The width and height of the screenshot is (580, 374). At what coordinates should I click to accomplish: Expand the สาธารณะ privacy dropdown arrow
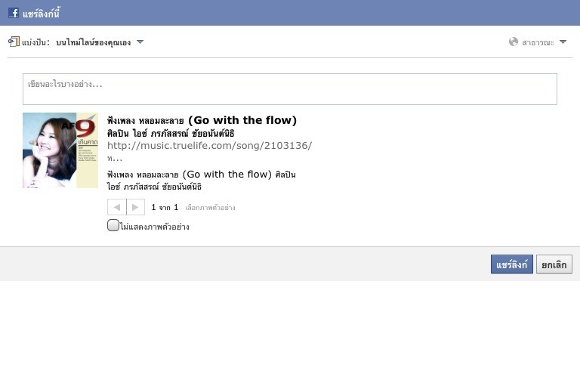563,42
